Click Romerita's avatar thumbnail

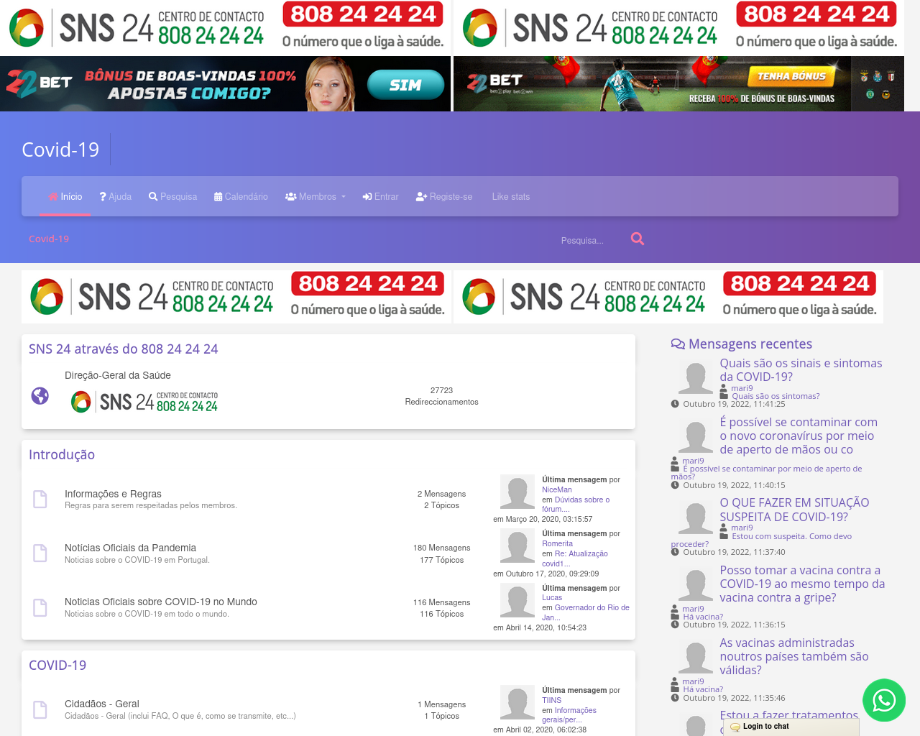tap(517, 546)
